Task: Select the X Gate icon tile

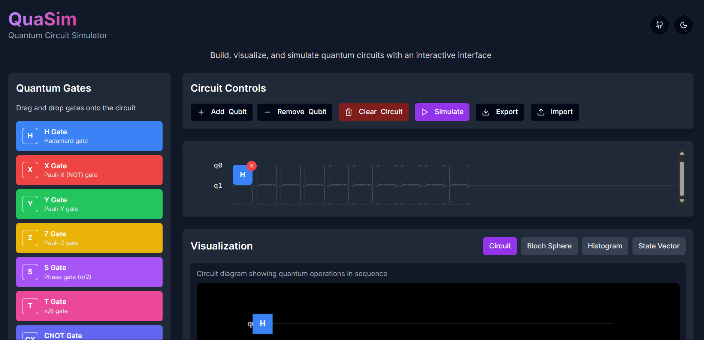Action: tap(30, 170)
